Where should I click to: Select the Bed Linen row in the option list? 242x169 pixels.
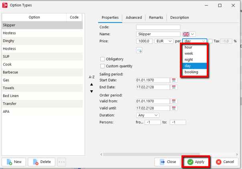click(42, 96)
